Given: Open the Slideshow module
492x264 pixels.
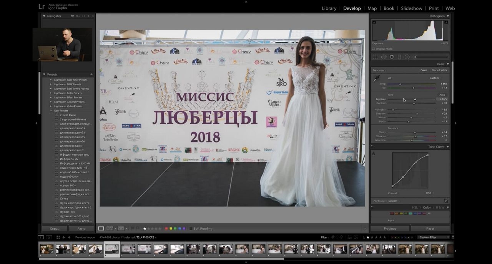Looking at the screenshot, I should click(x=412, y=8).
